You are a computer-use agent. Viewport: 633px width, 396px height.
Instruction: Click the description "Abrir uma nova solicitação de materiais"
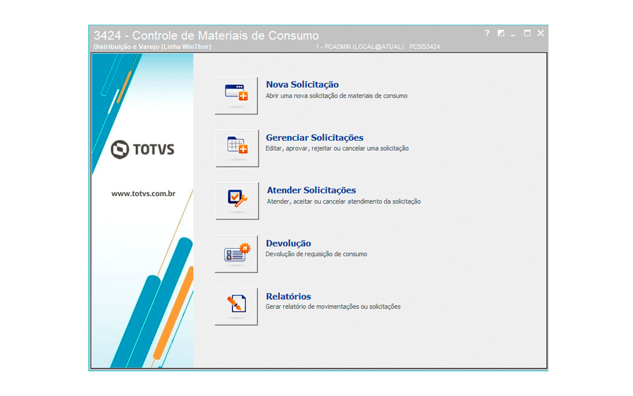point(336,96)
